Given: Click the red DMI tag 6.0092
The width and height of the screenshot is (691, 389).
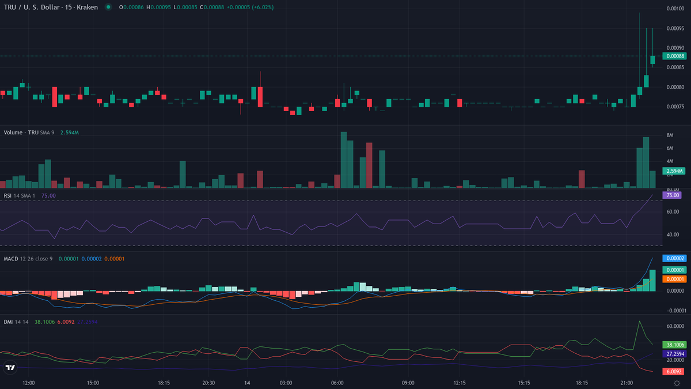Looking at the screenshot, I should 674,372.
